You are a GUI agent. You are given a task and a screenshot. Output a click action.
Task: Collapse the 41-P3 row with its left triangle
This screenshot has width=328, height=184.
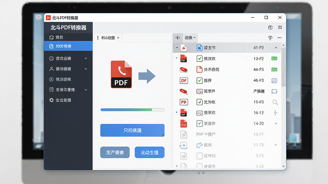(177, 48)
